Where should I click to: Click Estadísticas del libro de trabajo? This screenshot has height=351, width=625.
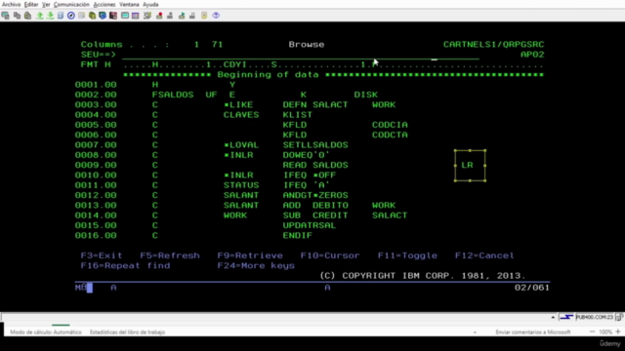point(127,331)
